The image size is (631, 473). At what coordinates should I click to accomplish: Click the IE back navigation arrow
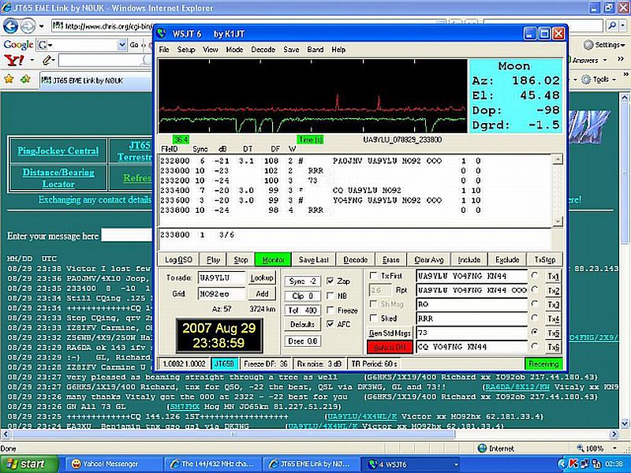tap(11, 25)
